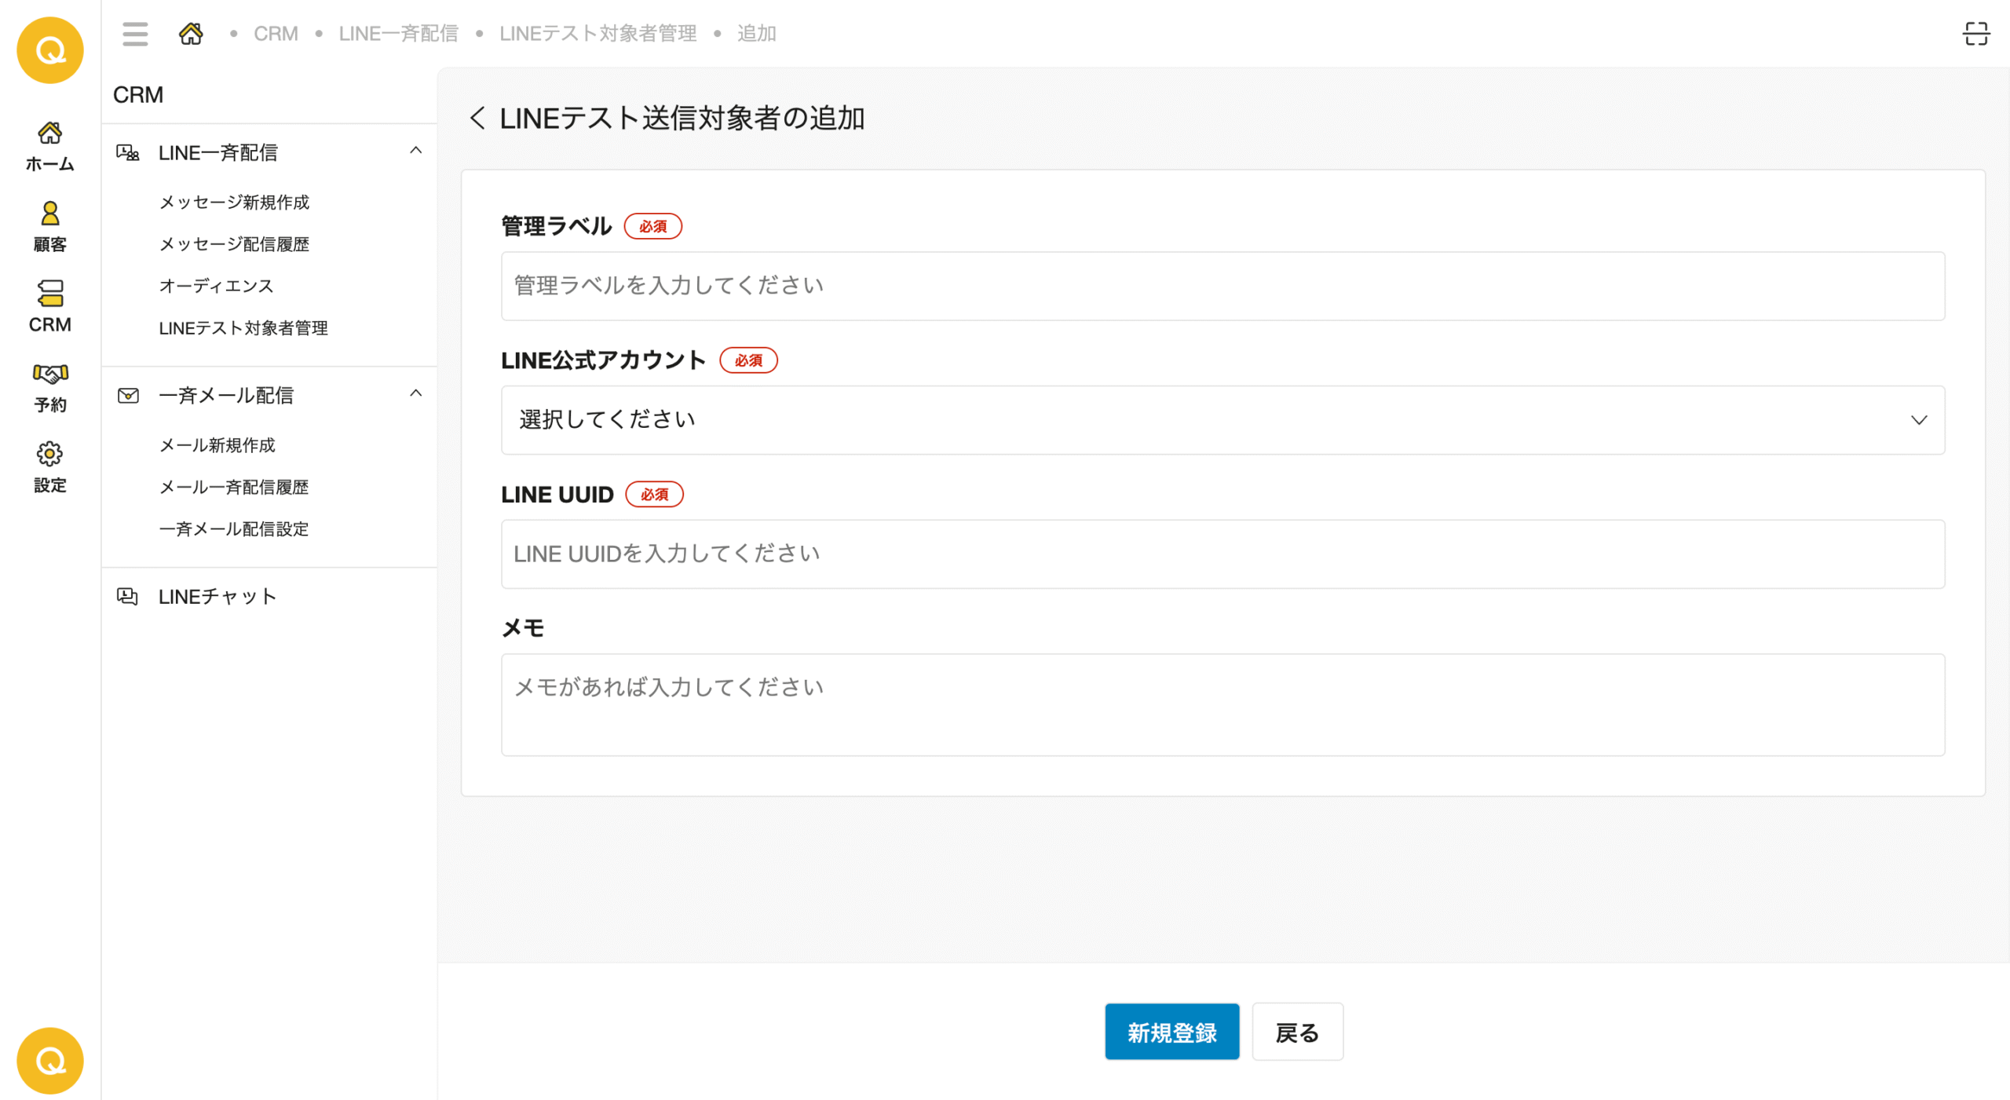2010x1100 pixels.
Task: Select the CRM icon in left rail
Action: click(x=49, y=307)
